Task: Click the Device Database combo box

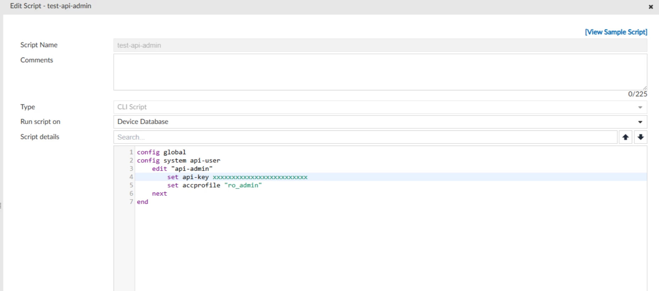Action: tap(380, 122)
